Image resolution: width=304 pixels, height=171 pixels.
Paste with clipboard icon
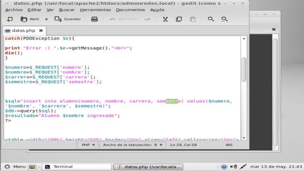pyautogui.click(x=193, y=19)
